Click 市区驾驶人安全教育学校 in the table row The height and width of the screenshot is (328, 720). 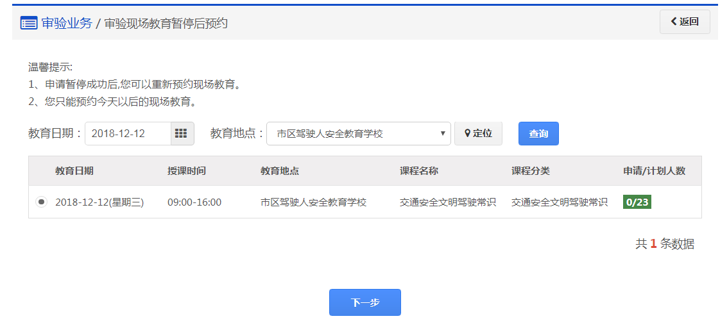313,202
